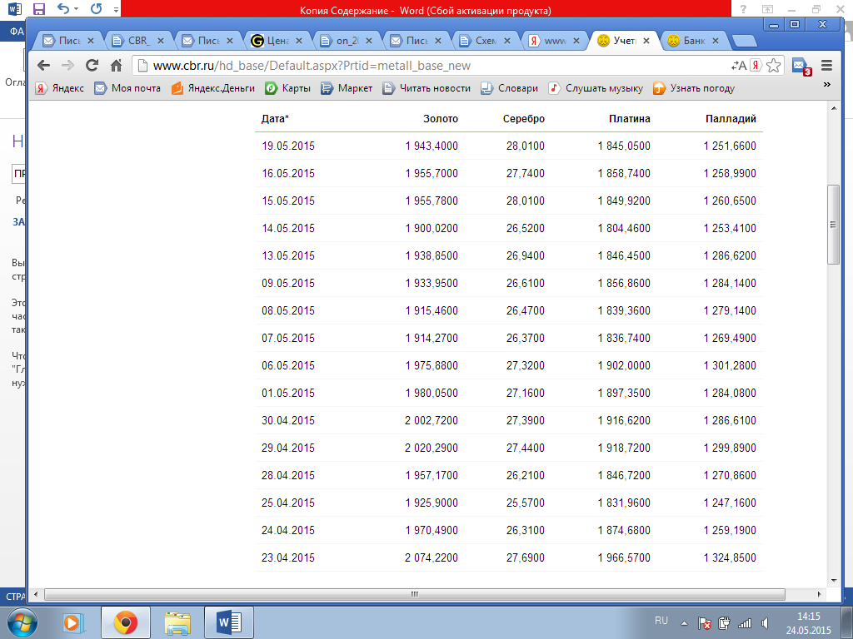The width and height of the screenshot is (853, 639).
Task: Bookmark this page with the star icon
Action: [774, 65]
